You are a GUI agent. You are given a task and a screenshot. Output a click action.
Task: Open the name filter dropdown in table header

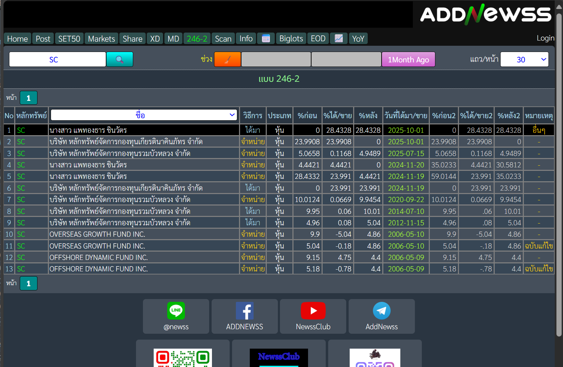(144, 115)
